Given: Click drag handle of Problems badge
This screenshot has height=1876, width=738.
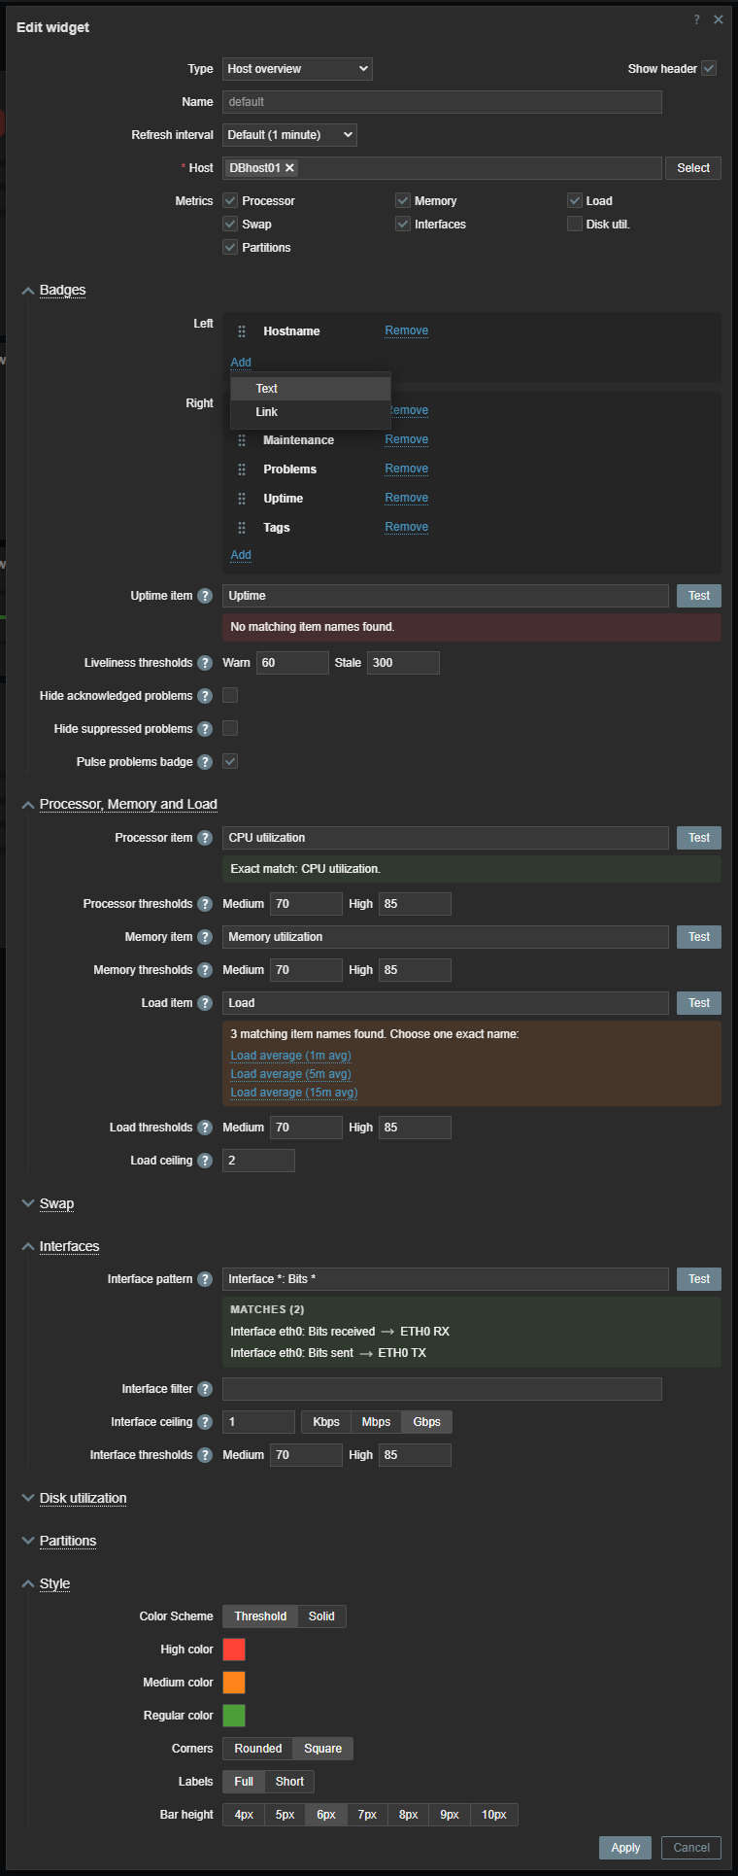Looking at the screenshot, I should 242,469.
